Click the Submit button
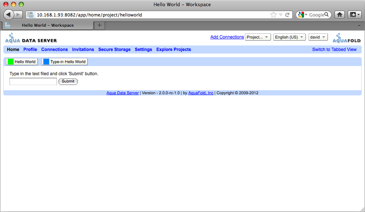 pyautogui.click(x=68, y=81)
